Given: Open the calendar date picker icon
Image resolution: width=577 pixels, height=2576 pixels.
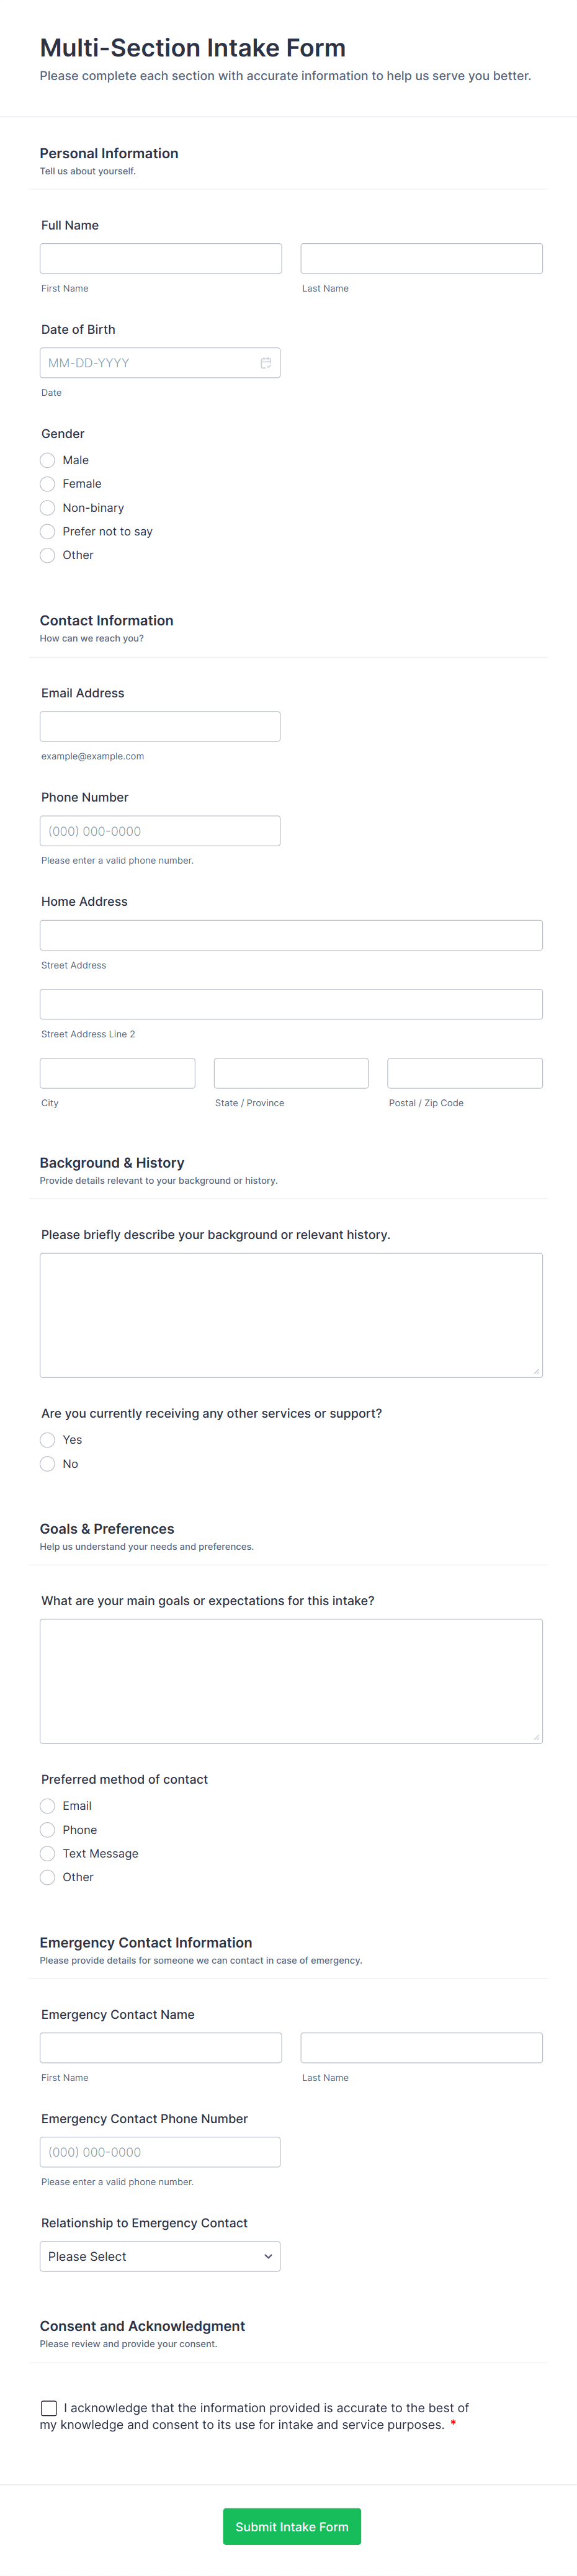Looking at the screenshot, I should click(266, 363).
